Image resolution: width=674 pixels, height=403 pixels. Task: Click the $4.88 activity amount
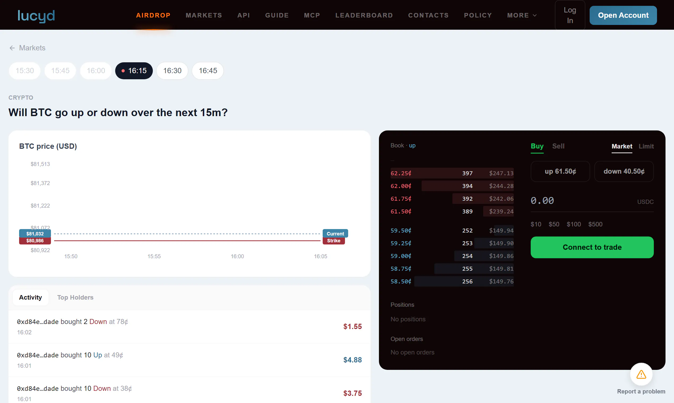pyautogui.click(x=352, y=360)
